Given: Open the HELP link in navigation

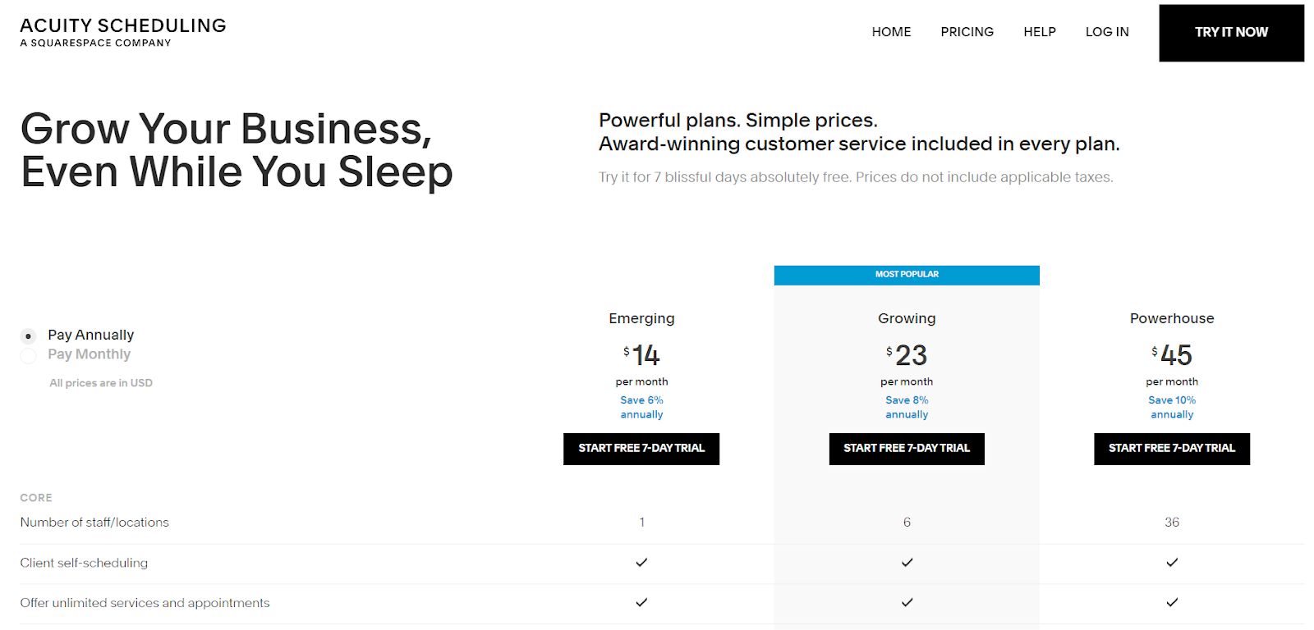Looking at the screenshot, I should click(1039, 32).
